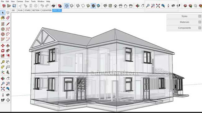Screen dimensions: 202x113
Task: Pick the Tape Measure tool
Action: [3, 62]
